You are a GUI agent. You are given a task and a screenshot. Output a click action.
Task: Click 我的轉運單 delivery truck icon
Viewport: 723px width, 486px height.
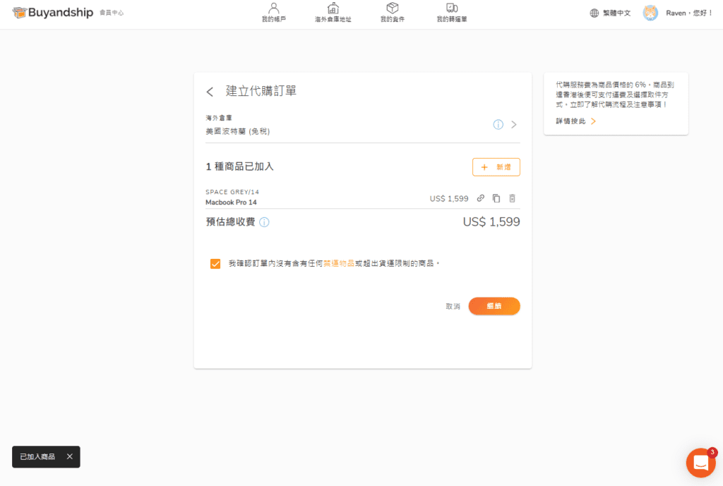[x=452, y=8]
